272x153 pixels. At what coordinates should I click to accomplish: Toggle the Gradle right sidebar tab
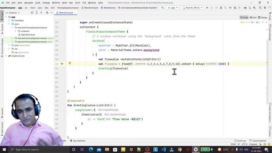coord(270,16)
